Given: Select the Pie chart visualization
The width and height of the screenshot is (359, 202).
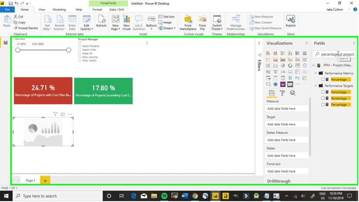Looking at the screenshot, I should coord(283,65).
